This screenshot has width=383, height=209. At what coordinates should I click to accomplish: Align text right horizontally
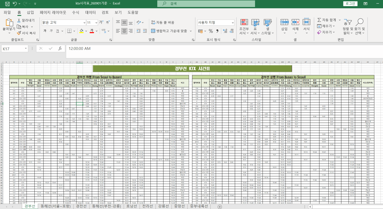131,31
